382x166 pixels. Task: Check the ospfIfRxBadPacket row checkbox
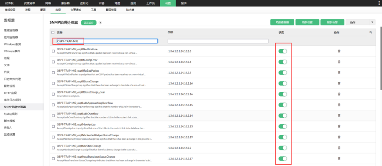coord(53,73)
